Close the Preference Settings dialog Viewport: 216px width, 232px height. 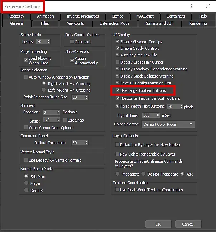tap(208, 6)
